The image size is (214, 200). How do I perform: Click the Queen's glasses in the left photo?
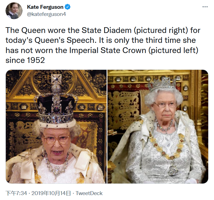point(56,140)
